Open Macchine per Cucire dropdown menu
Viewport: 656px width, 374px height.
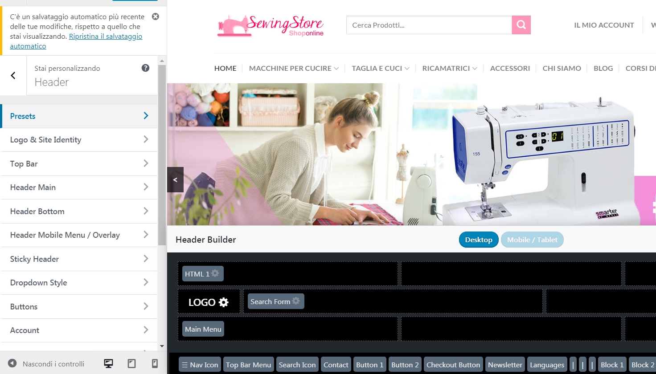[294, 68]
